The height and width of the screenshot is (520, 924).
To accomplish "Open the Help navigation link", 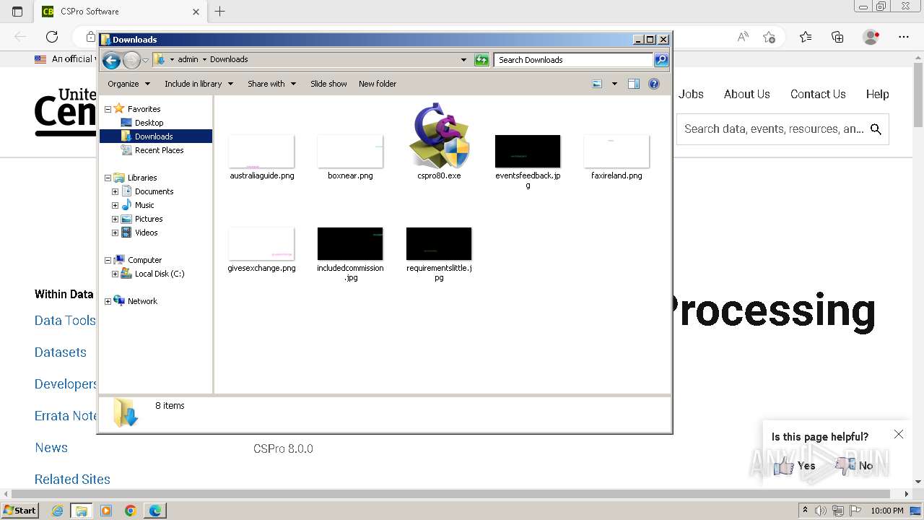I will tap(878, 94).
